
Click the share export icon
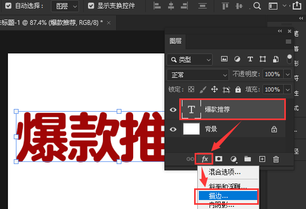click(x=297, y=5)
